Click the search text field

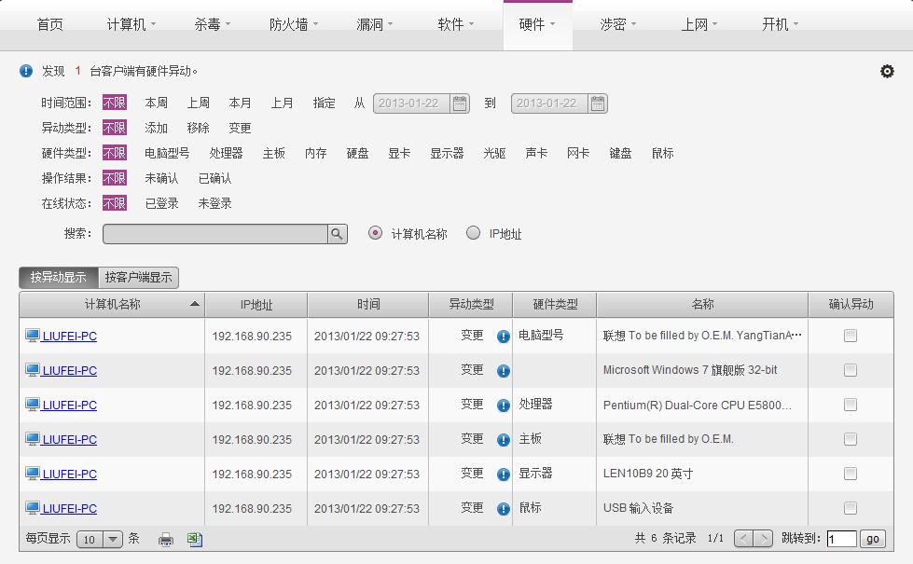215,234
